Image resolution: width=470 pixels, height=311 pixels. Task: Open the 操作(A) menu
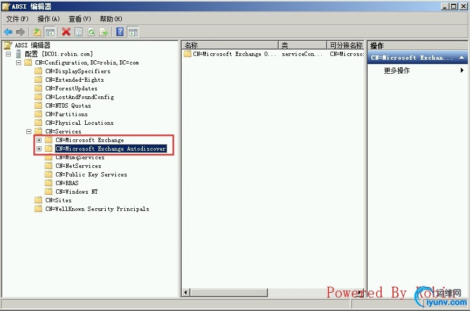tap(49, 19)
